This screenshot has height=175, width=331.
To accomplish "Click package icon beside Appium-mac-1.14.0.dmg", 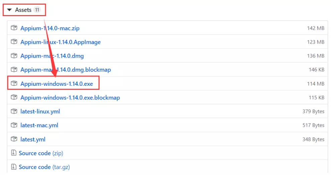I will tap(14, 56).
